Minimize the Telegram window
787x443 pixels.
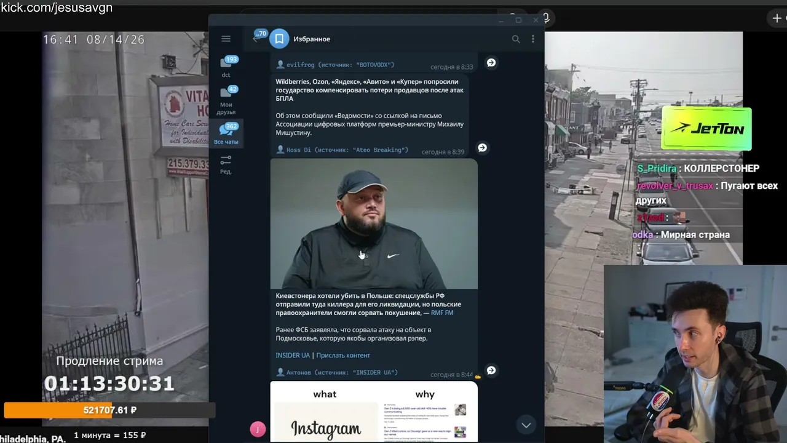point(501,20)
